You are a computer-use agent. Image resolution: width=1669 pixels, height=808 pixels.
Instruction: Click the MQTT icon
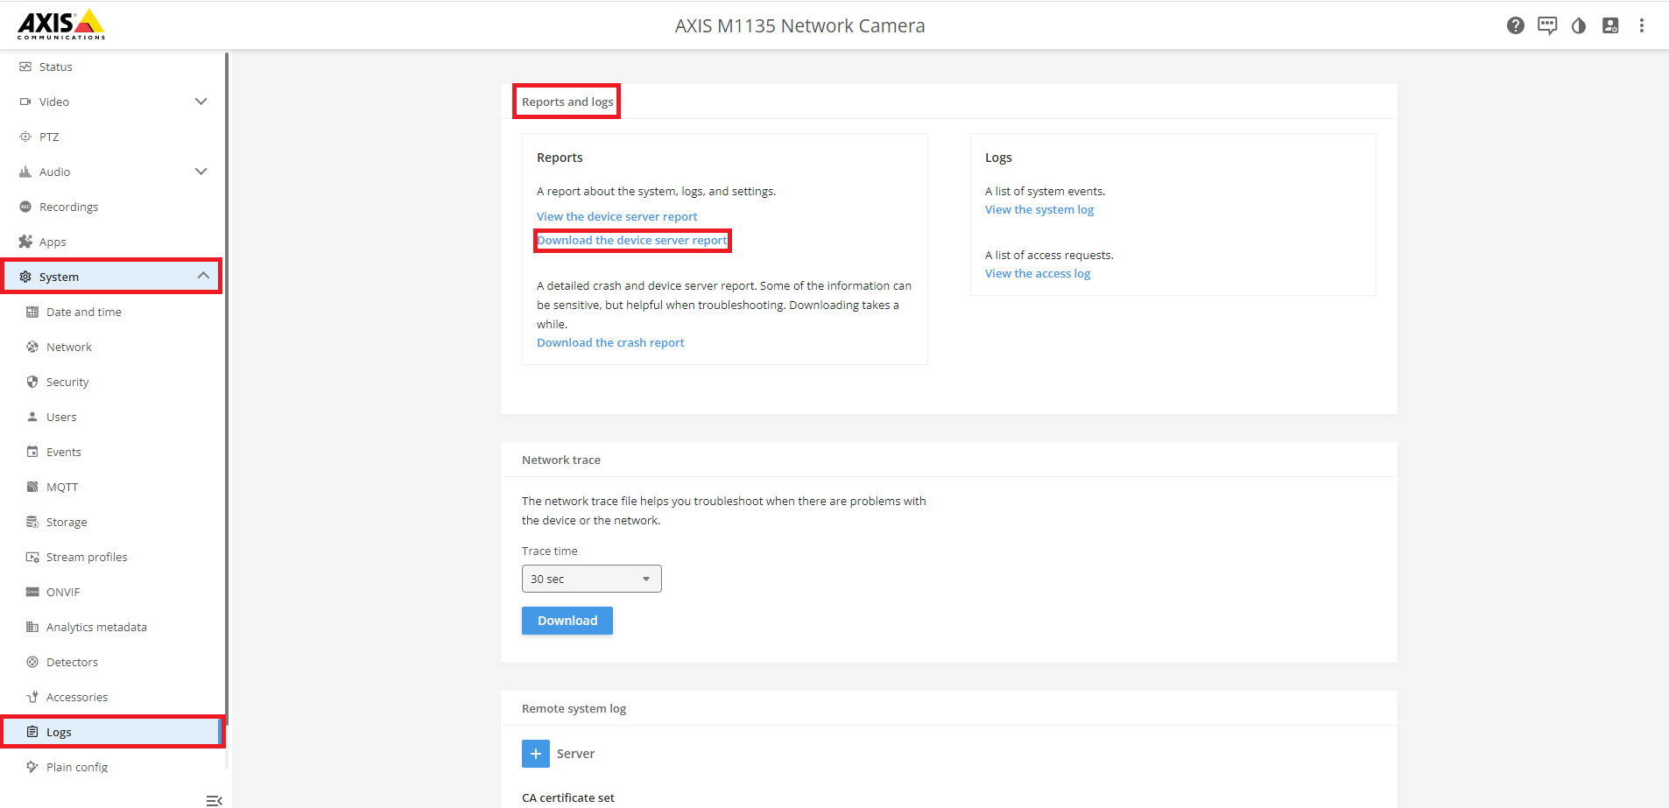click(x=32, y=487)
